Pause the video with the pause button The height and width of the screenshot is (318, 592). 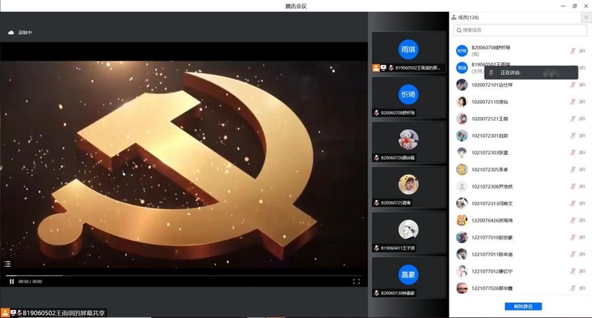12,282
